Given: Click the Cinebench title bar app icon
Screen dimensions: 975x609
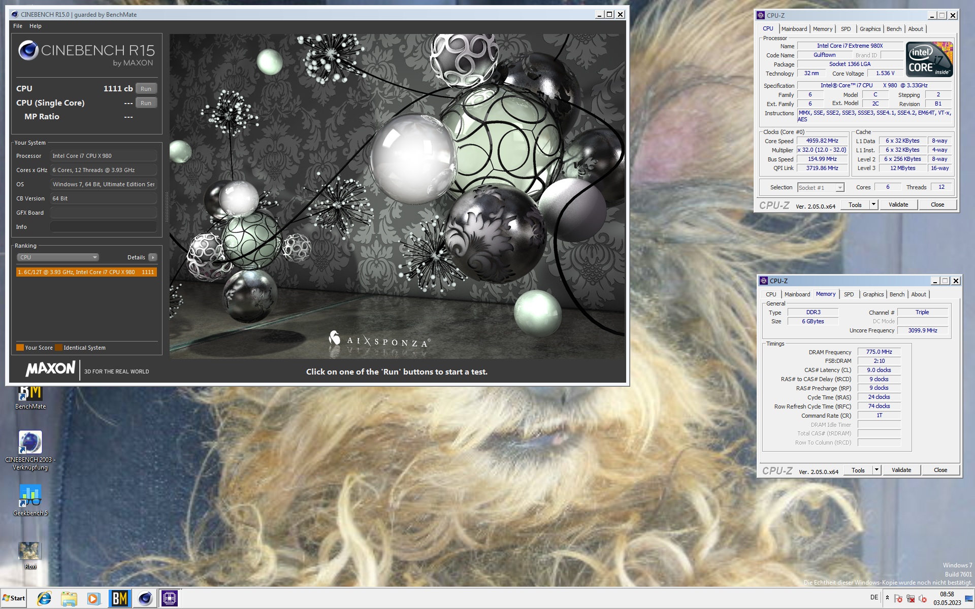Looking at the screenshot, I should [x=15, y=14].
